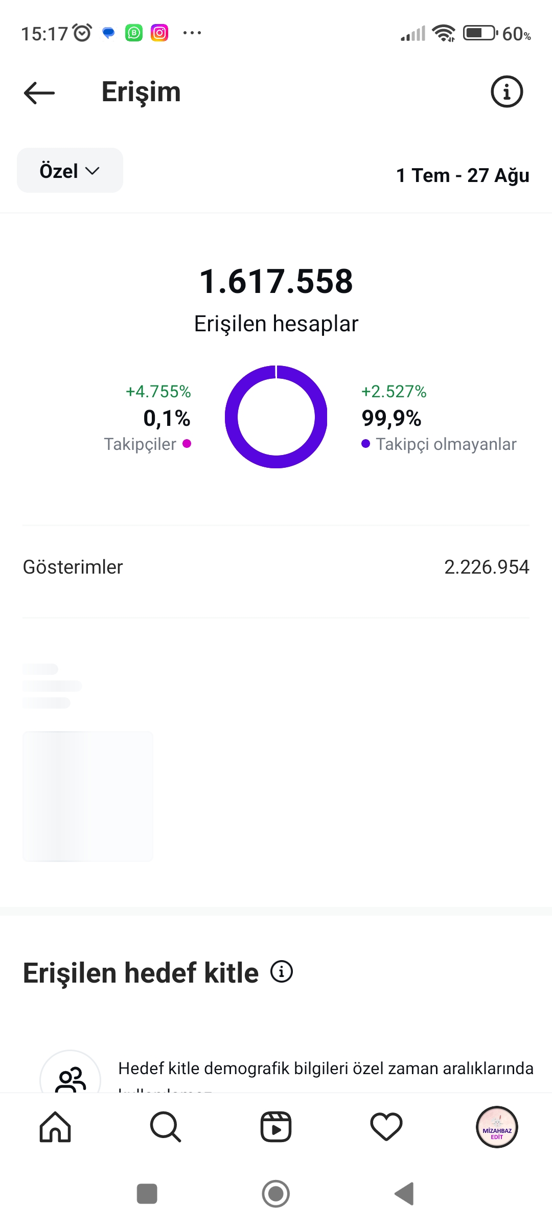Screen dimensions: 552x1227
Task: Open the Home feed icon
Action: click(55, 1127)
